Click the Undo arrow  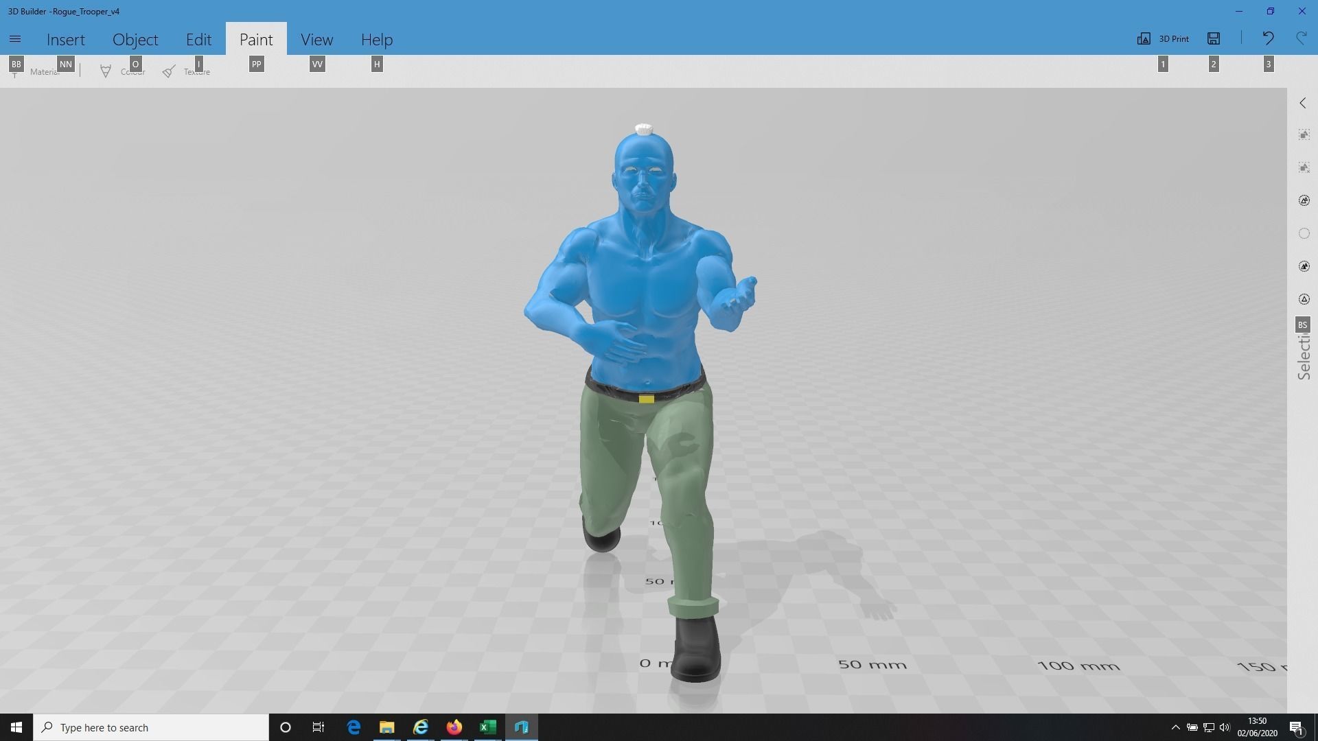(x=1268, y=39)
